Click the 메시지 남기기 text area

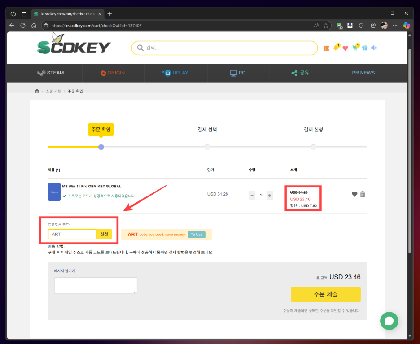pos(96,285)
